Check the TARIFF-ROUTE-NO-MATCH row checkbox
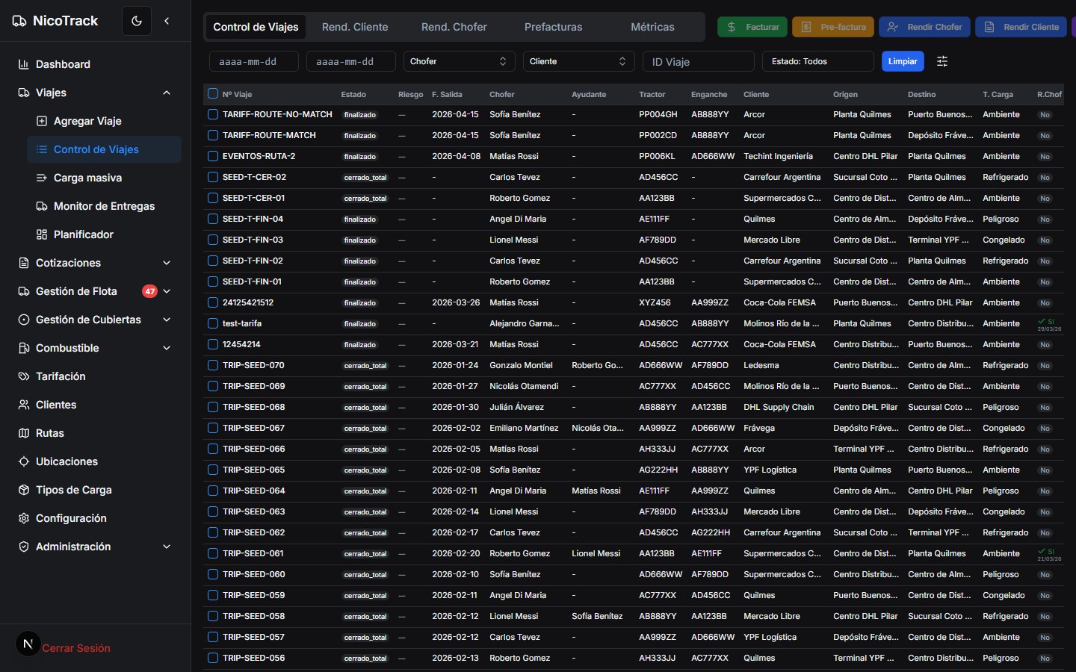 213,114
